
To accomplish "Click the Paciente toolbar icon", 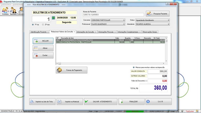I will click(6, 11).
